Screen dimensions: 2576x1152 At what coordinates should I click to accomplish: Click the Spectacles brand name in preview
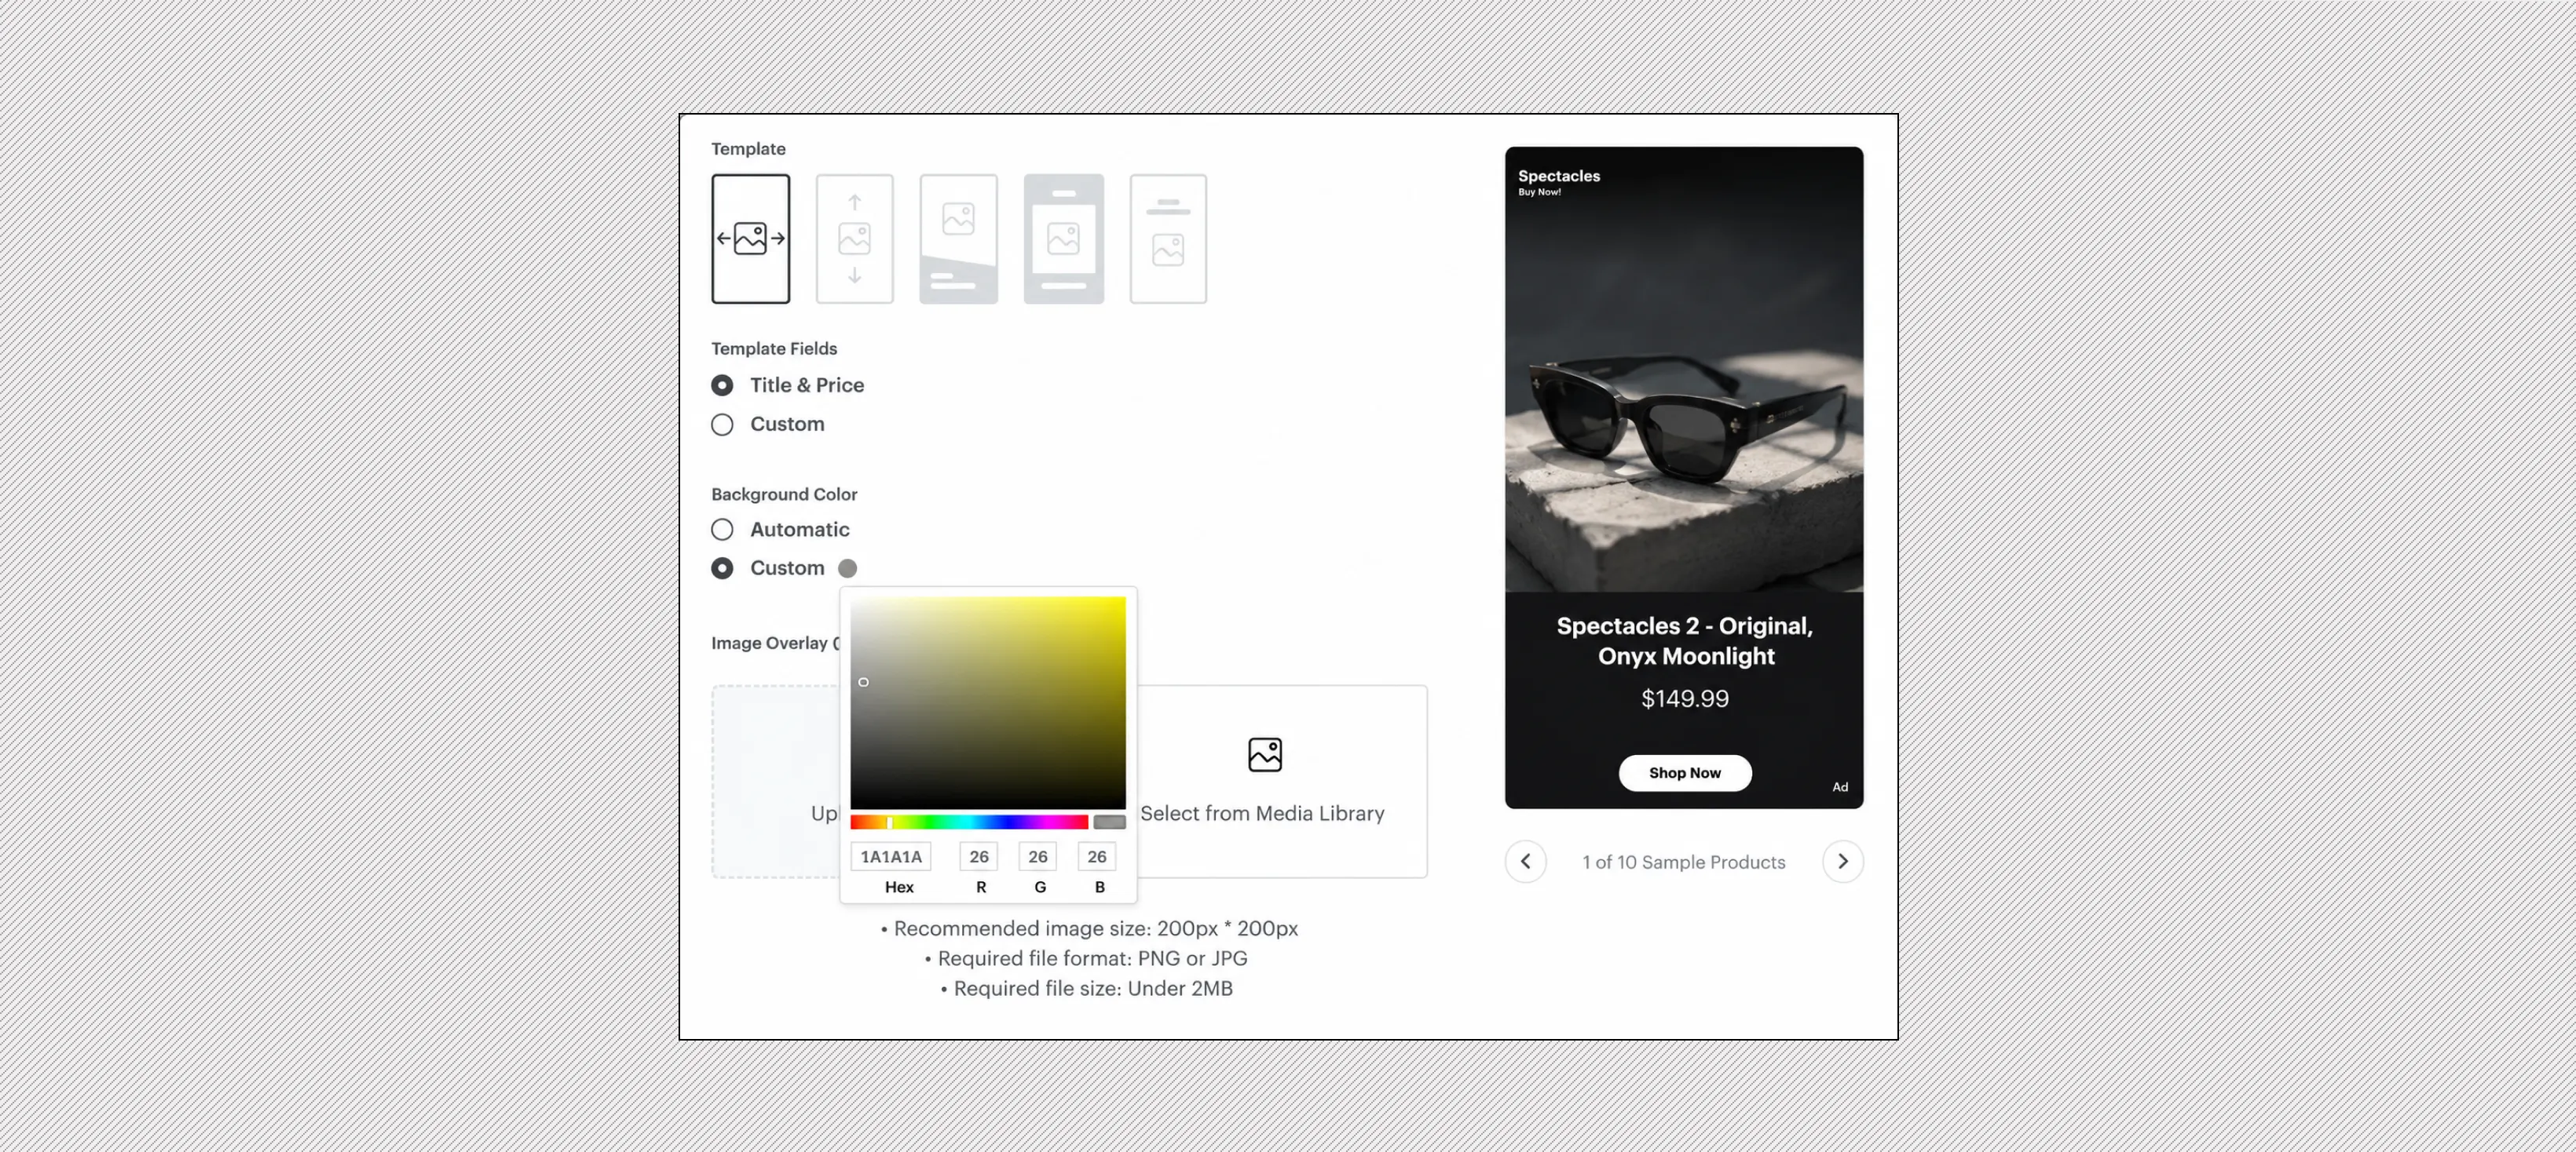click(x=1559, y=176)
